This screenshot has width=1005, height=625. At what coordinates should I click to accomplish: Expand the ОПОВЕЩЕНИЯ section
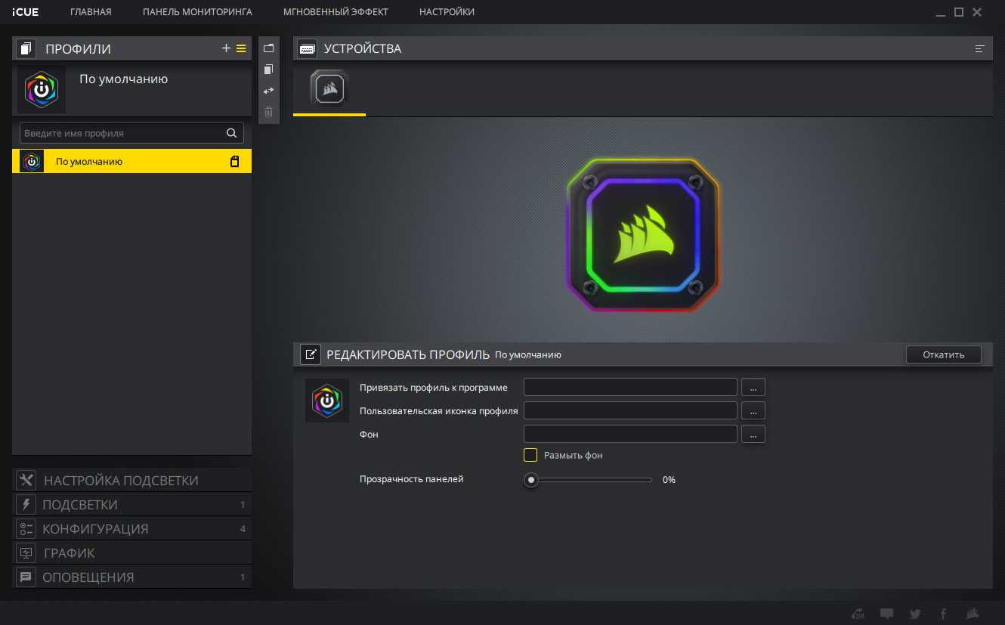(x=88, y=577)
